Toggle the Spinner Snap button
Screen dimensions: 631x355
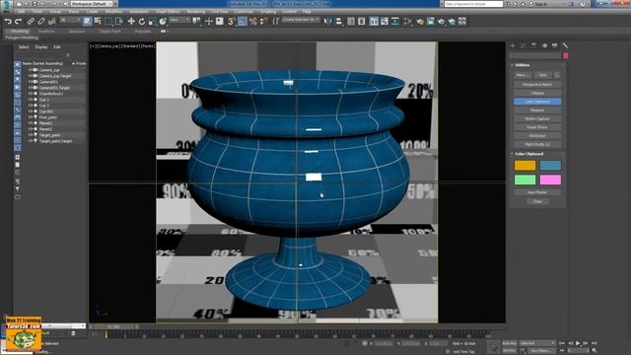[x=263, y=22]
